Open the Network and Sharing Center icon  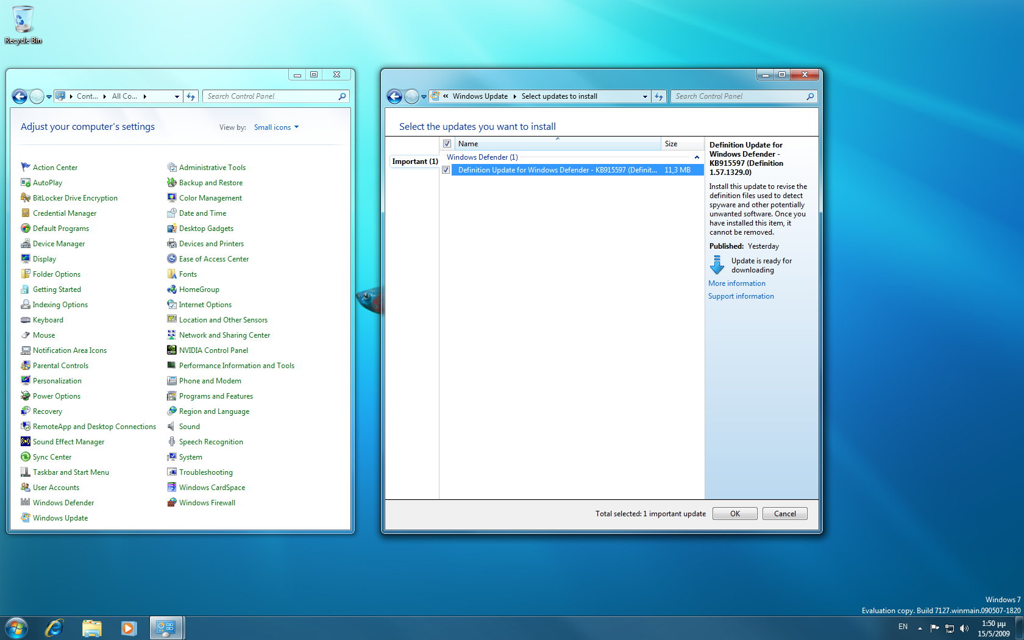pos(172,335)
